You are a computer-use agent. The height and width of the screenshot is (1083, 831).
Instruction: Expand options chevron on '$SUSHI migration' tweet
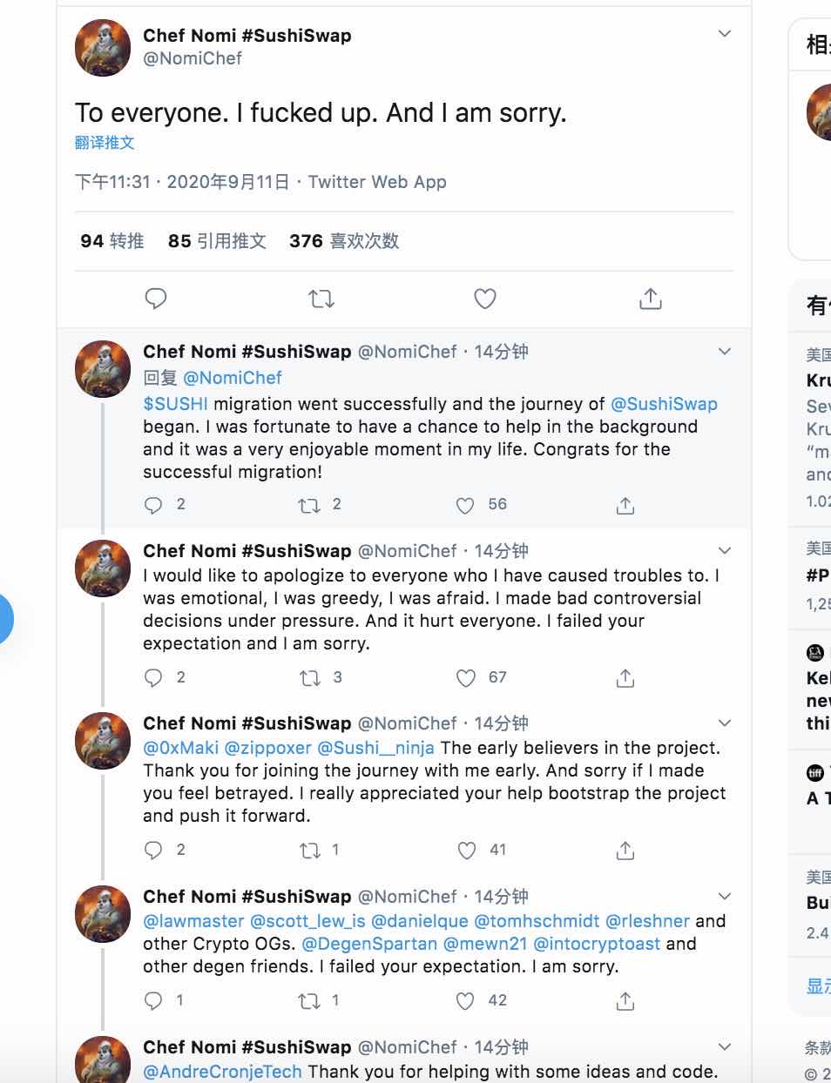point(724,352)
